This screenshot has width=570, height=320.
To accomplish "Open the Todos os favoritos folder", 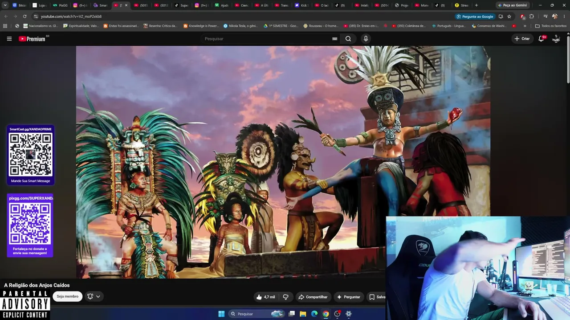I will [x=550, y=26].
